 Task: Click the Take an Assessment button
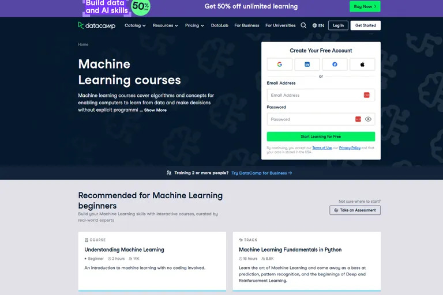pyautogui.click(x=355, y=210)
